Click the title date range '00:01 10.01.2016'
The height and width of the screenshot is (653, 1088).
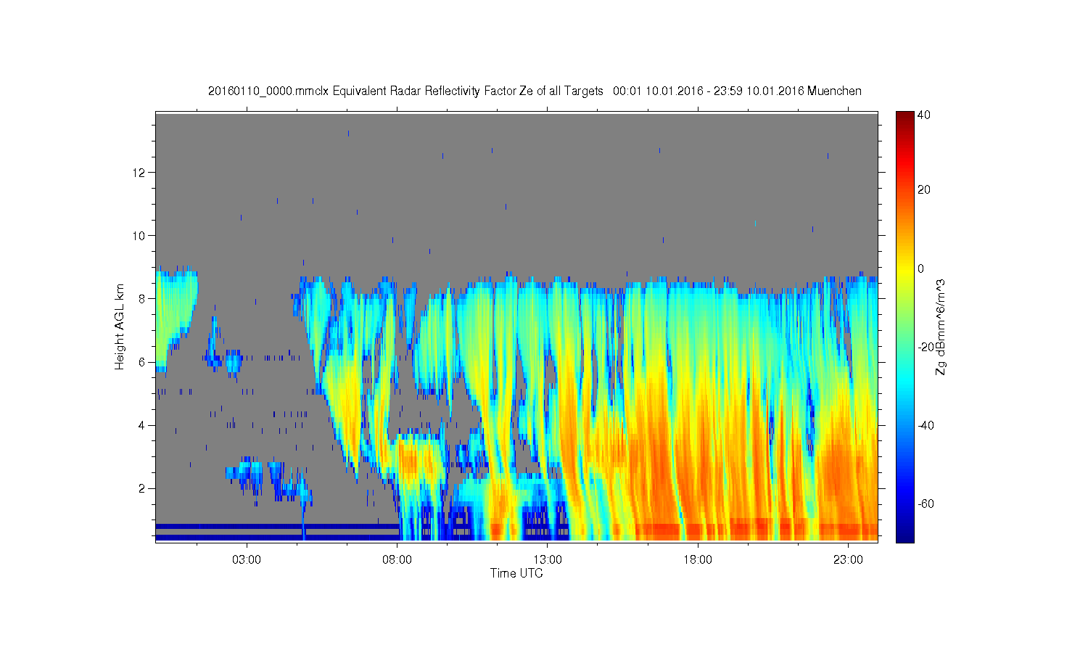pyautogui.click(x=658, y=91)
